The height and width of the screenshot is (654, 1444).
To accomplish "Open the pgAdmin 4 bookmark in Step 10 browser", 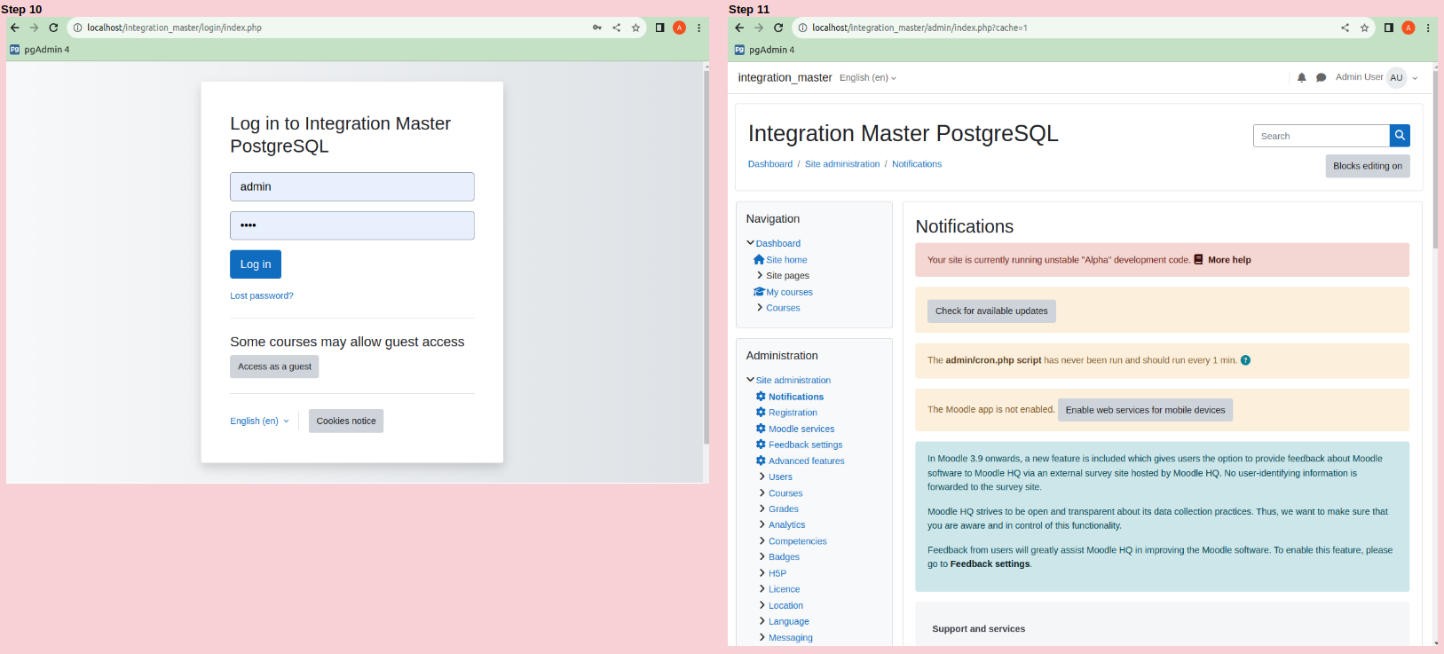I will [40, 50].
